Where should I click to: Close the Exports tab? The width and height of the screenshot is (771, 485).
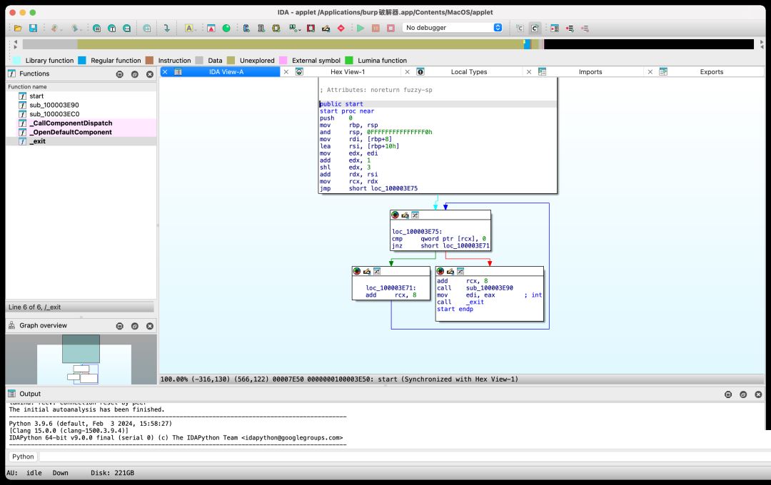650,72
